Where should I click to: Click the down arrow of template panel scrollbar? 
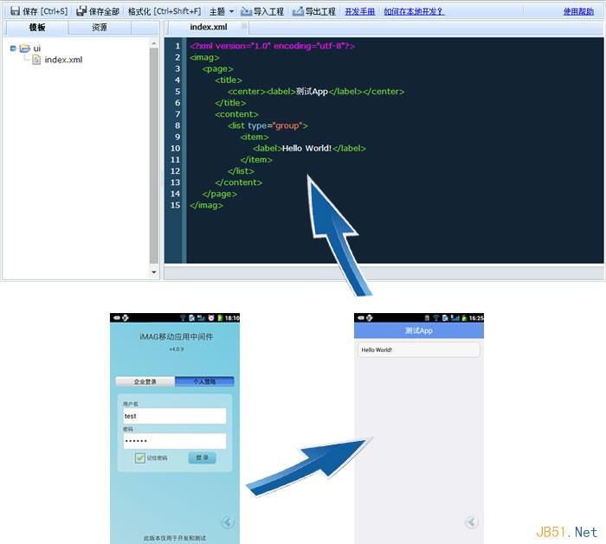[x=154, y=272]
